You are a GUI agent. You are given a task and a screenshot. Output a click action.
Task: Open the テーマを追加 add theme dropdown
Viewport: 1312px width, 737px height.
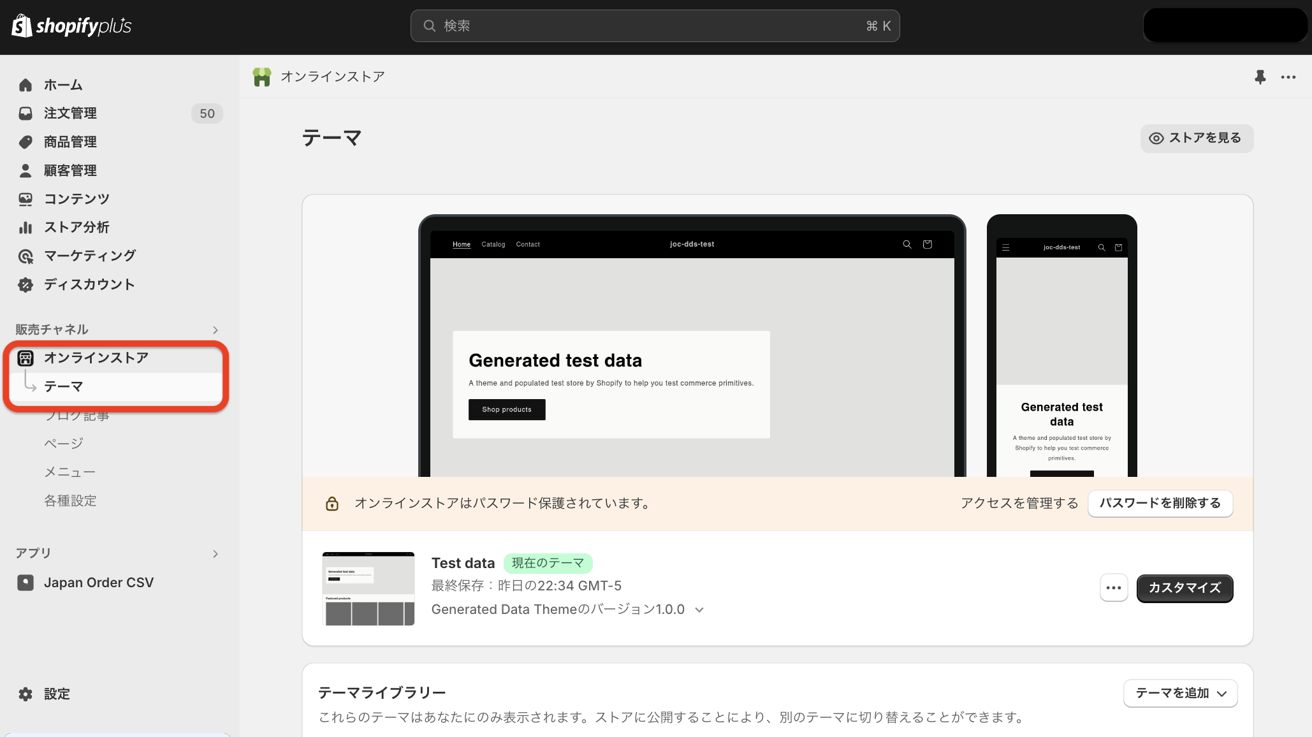1181,693
